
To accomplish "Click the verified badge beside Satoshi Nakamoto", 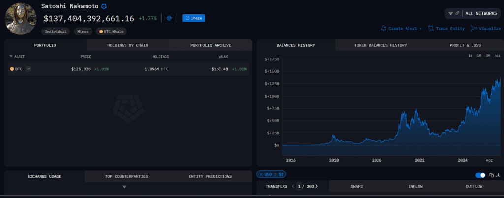I will 104,6.
